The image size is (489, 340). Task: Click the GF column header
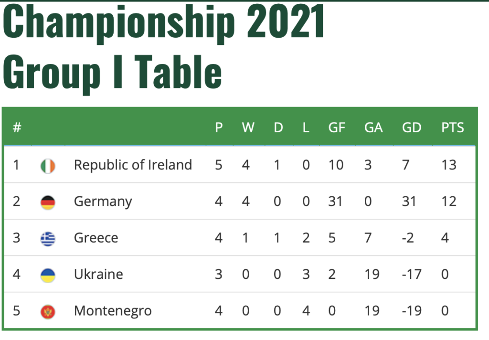coord(337,127)
